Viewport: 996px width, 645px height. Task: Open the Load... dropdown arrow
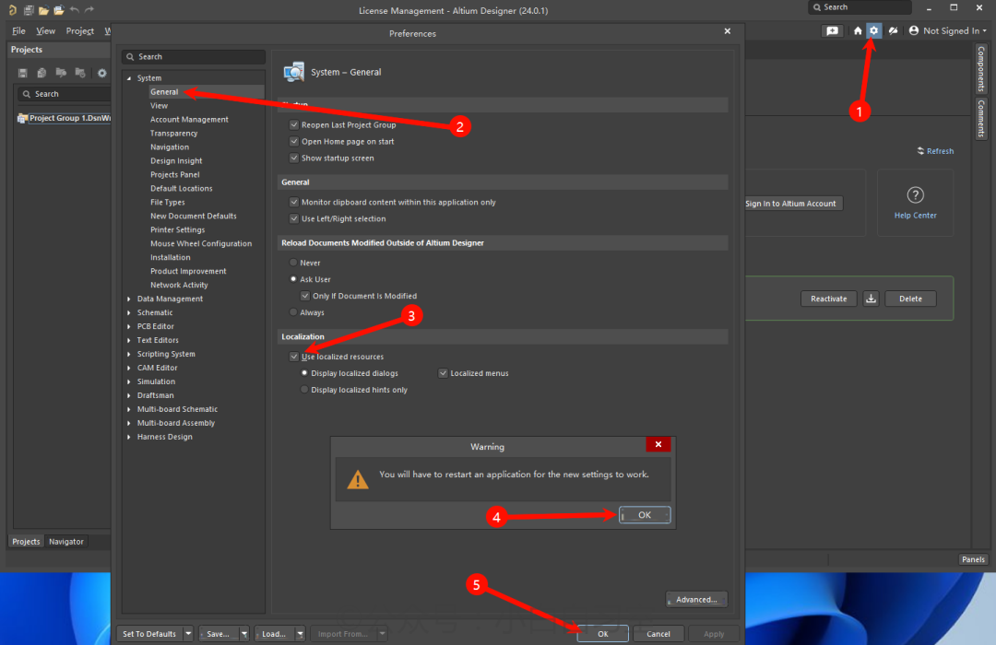pos(300,634)
